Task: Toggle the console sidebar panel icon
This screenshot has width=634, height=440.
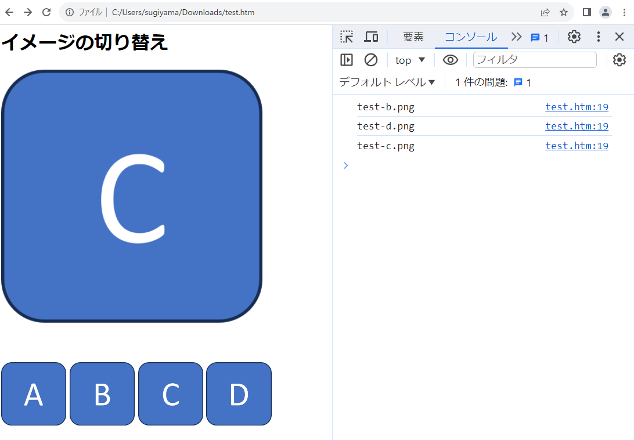Action: click(347, 60)
